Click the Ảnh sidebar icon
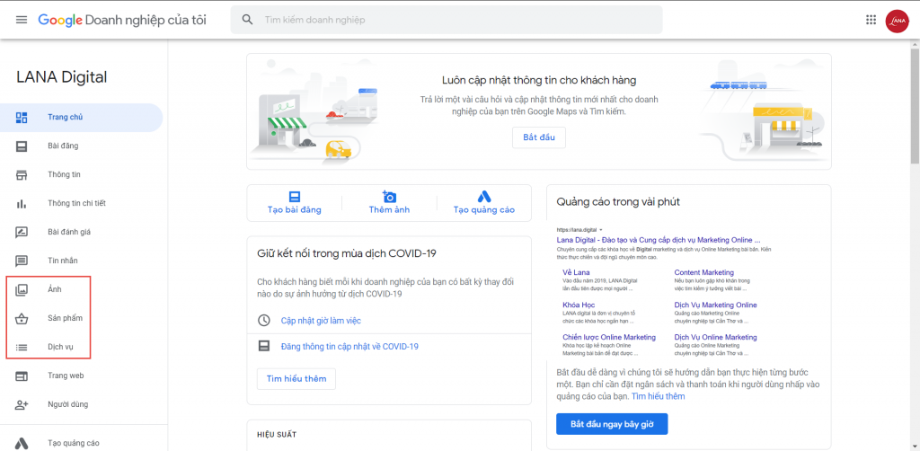Screen dimensions: 920x451 point(22,289)
